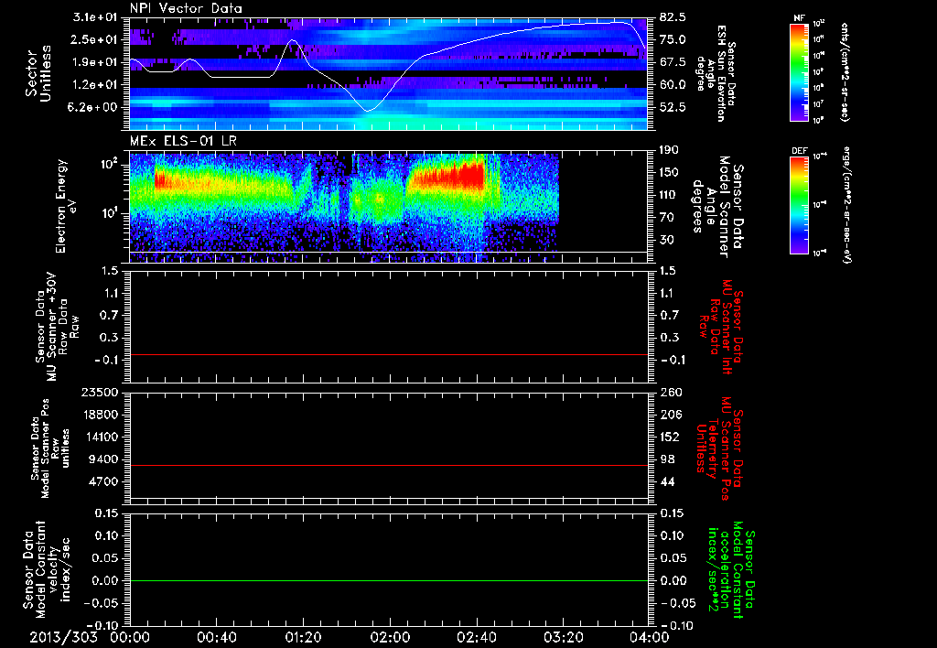Click the 60.0 sun elevation tick label
Image resolution: width=937 pixels, height=648 pixels.
(673, 85)
